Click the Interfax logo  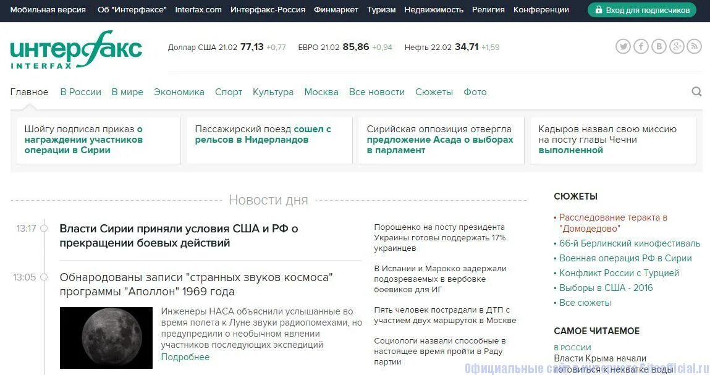click(x=76, y=50)
